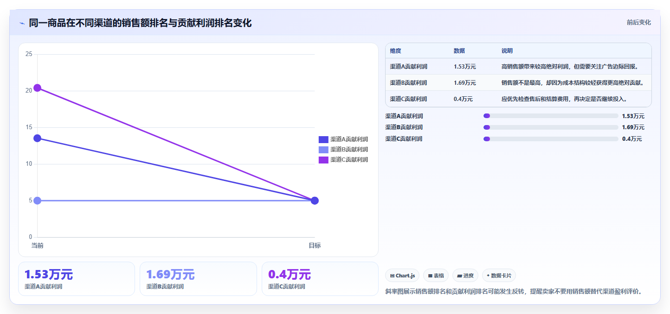Click 渠道B贡献利润 table row cell
This screenshot has width=670, height=314.
pyautogui.click(x=408, y=83)
